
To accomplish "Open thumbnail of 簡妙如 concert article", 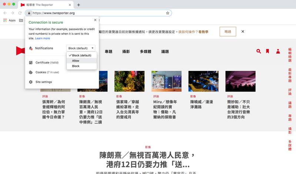I will click(x=240, y=81).
